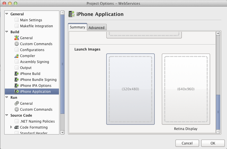
Task: Expand the Code Formatting node
Action: point(11,127)
